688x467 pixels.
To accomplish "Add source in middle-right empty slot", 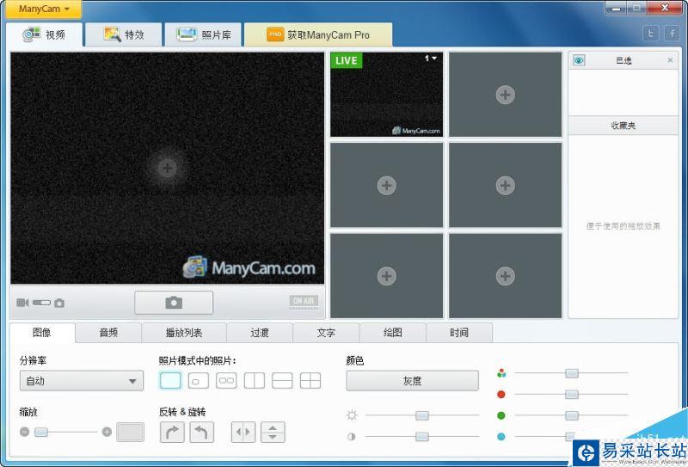I will (x=505, y=185).
